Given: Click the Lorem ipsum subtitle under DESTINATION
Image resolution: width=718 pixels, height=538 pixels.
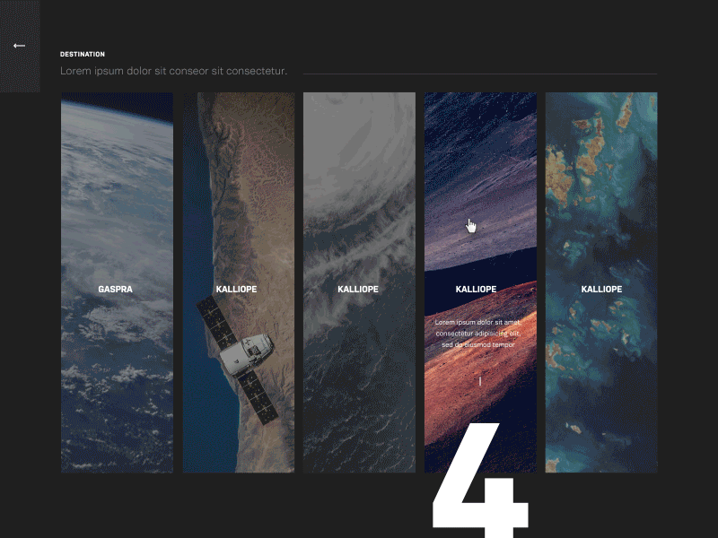Looking at the screenshot, I should click(x=173, y=71).
